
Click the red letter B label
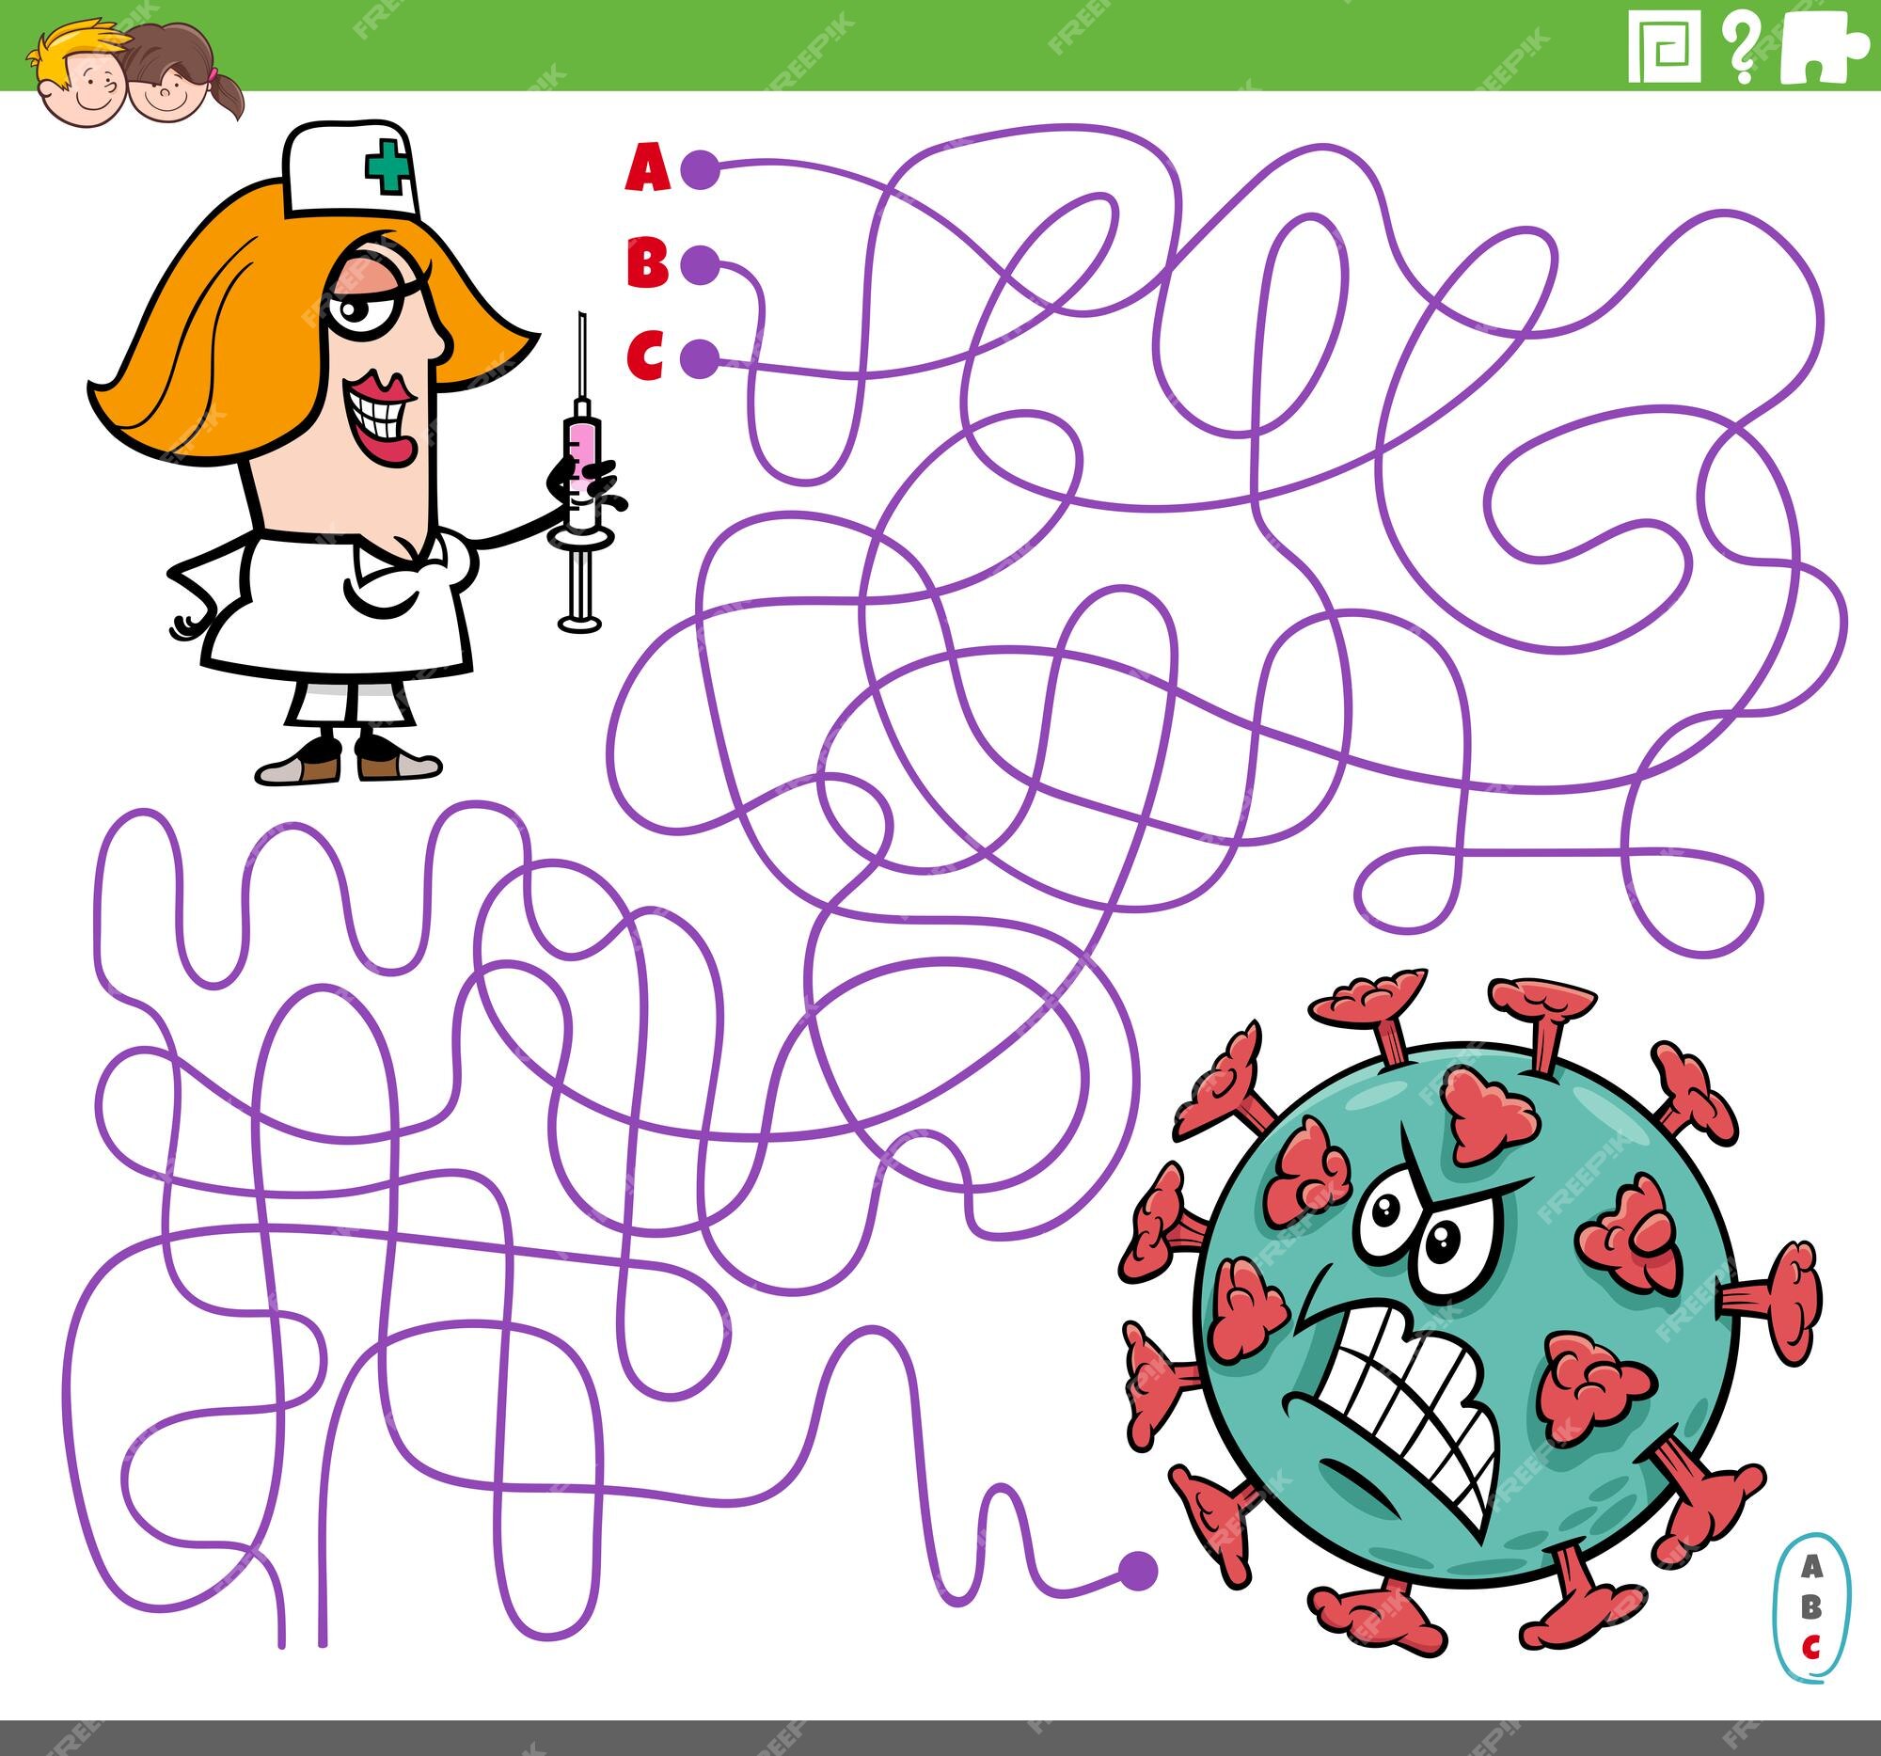pyautogui.click(x=647, y=263)
